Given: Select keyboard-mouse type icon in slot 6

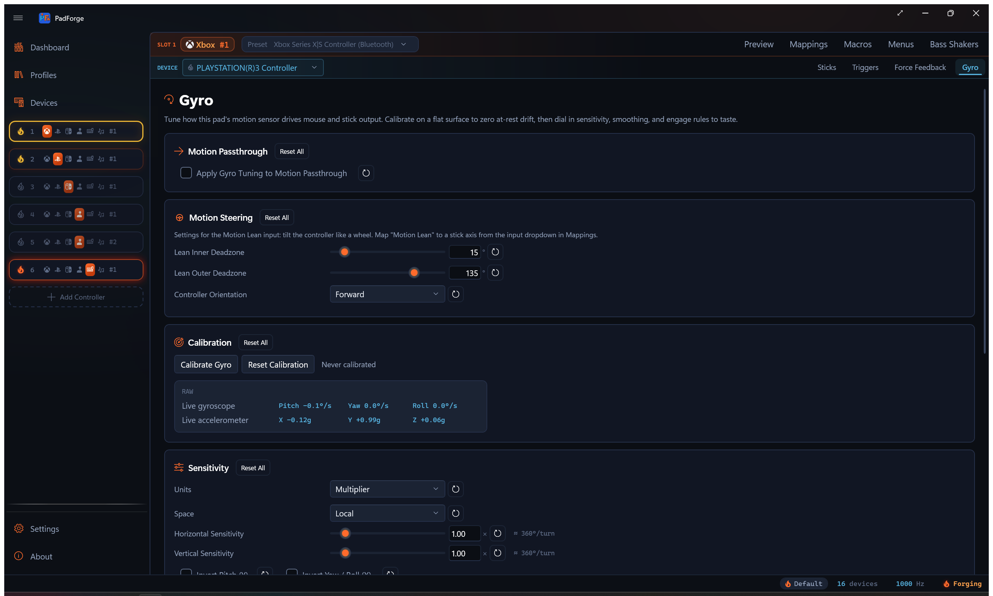Looking at the screenshot, I should 90,270.
